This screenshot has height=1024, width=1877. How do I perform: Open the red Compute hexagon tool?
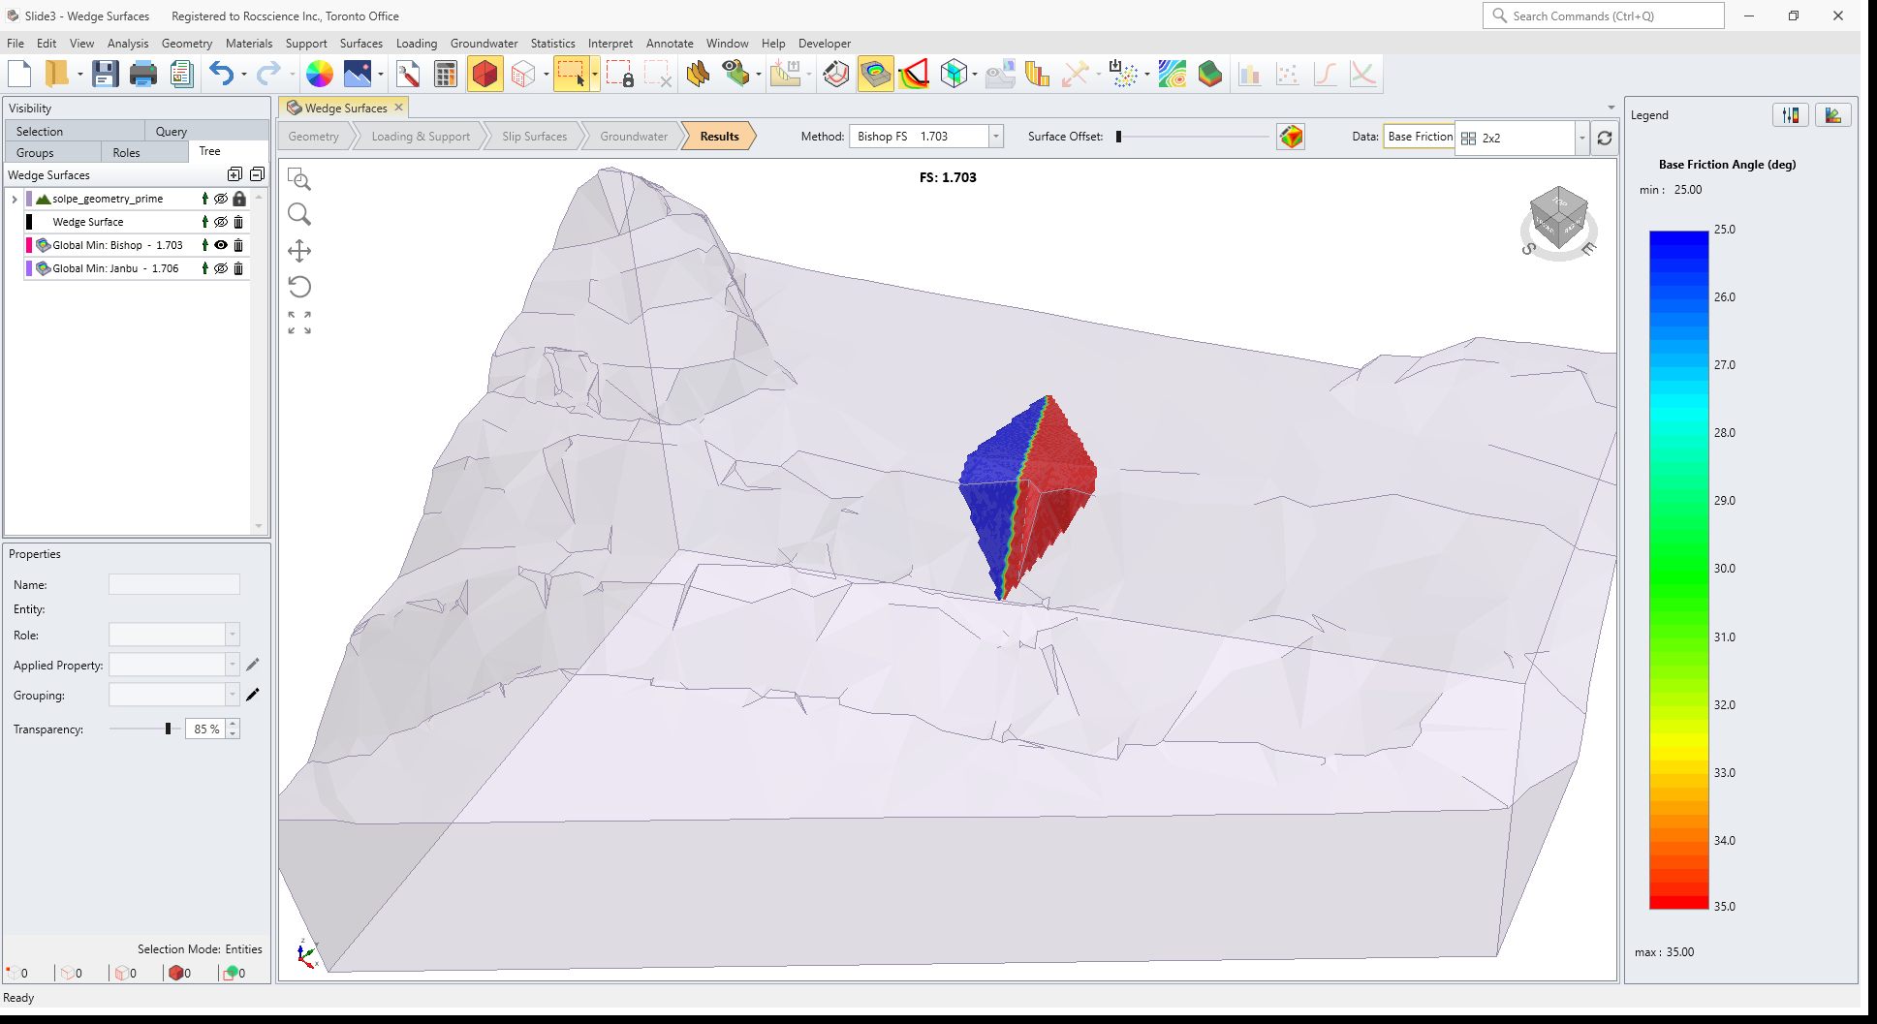click(485, 73)
